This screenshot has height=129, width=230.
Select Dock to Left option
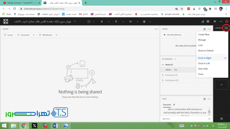[204, 63]
